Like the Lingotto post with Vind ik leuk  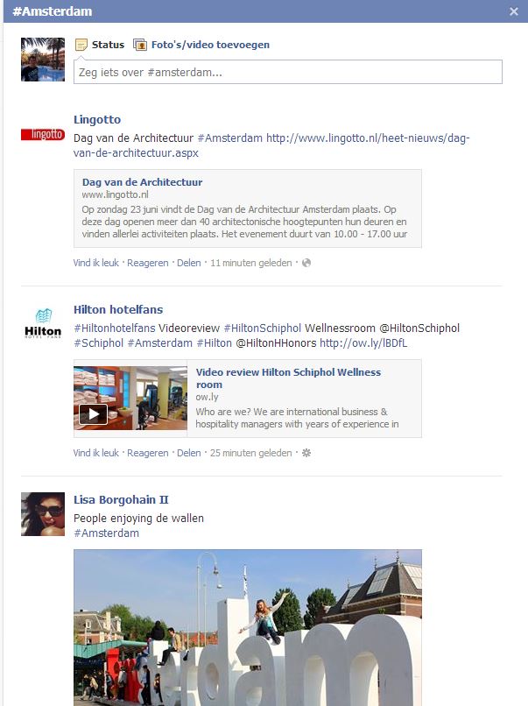(95, 263)
